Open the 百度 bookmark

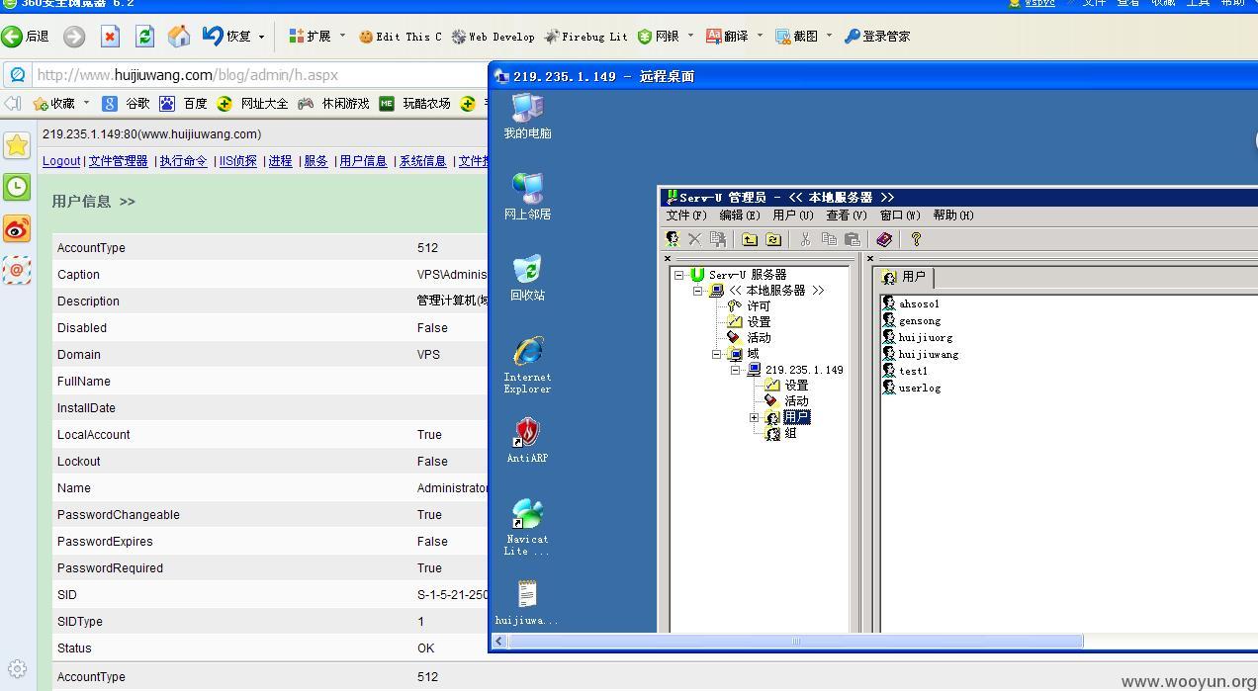(184, 104)
